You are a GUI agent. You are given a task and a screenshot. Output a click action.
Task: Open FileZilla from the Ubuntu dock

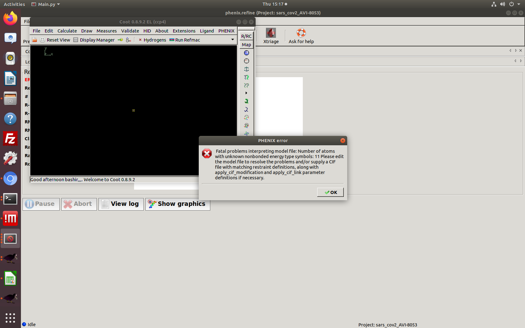point(10,139)
